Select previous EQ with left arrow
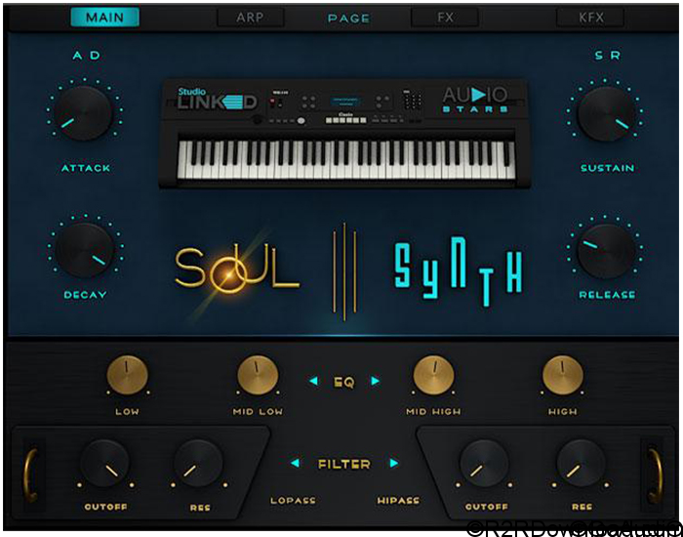 click(x=313, y=381)
